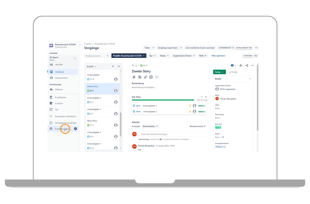This screenshot has height=204, width=310.
Task: Click the green Sub-Tasks progress bar
Action: click(163, 100)
